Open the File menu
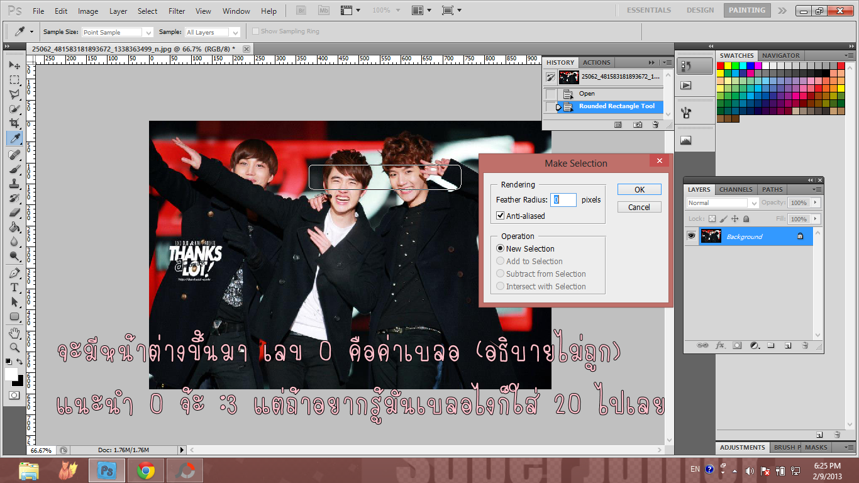859x483 pixels. (x=38, y=11)
